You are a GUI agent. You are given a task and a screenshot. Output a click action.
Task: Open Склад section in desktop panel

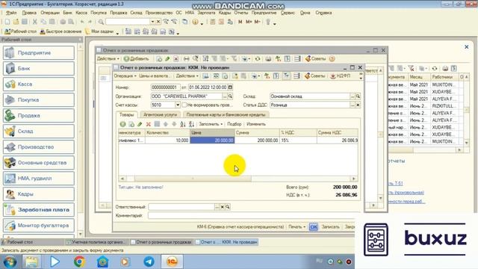point(39,132)
